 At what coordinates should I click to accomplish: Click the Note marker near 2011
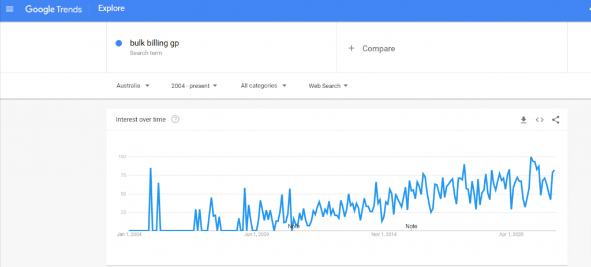click(x=294, y=226)
